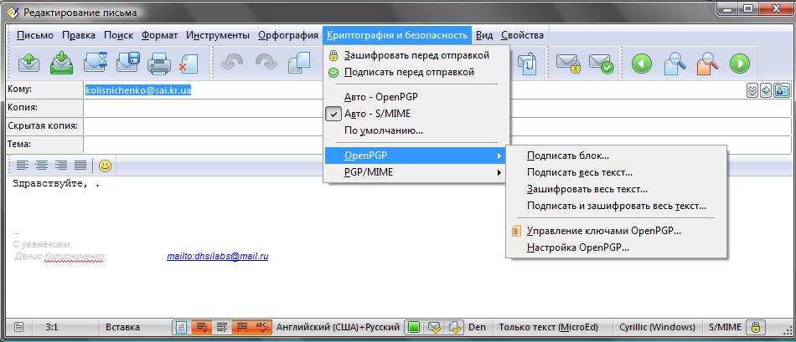Open the Правка menu

click(79, 35)
